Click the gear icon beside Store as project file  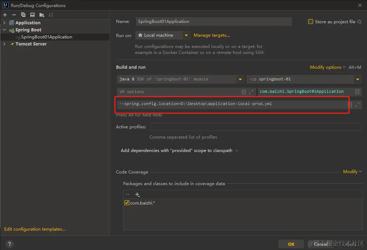coord(360,22)
